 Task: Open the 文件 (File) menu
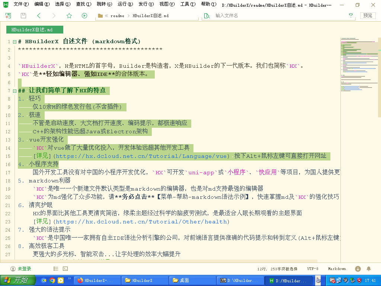pos(21,4)
